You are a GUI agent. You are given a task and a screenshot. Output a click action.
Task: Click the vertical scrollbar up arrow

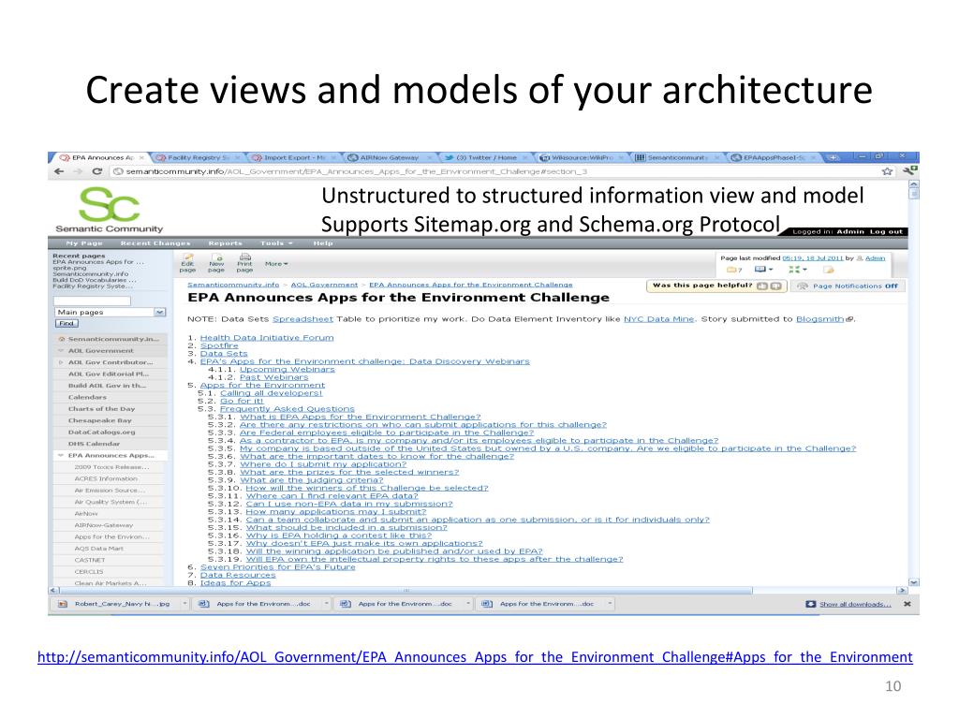pos(913,184)
